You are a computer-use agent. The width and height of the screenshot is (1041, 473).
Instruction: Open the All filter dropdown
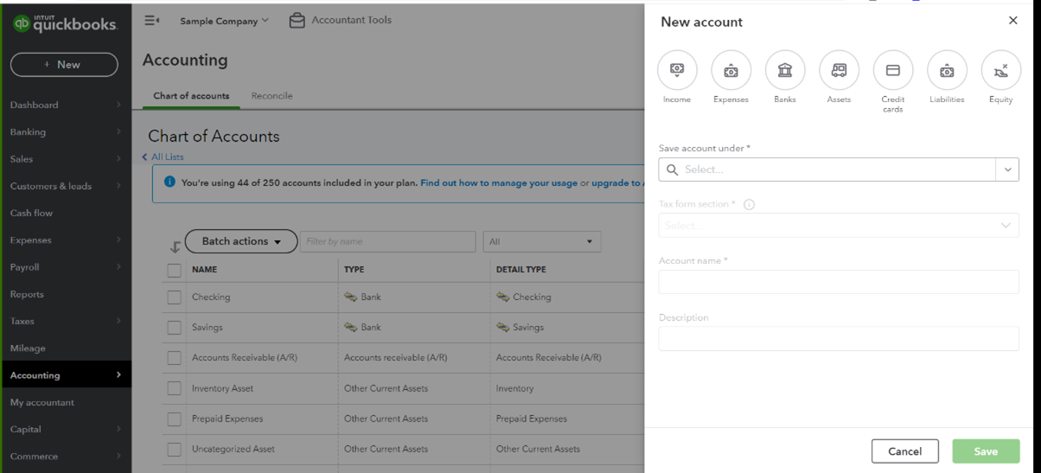point(542,241)
